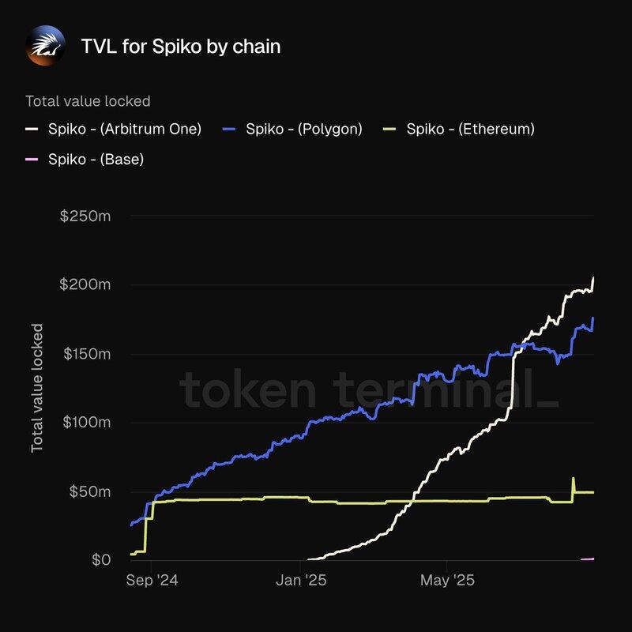Select the May '25 x-axis marker
Viewport: 632px width, 632px height.
(447, 581)
